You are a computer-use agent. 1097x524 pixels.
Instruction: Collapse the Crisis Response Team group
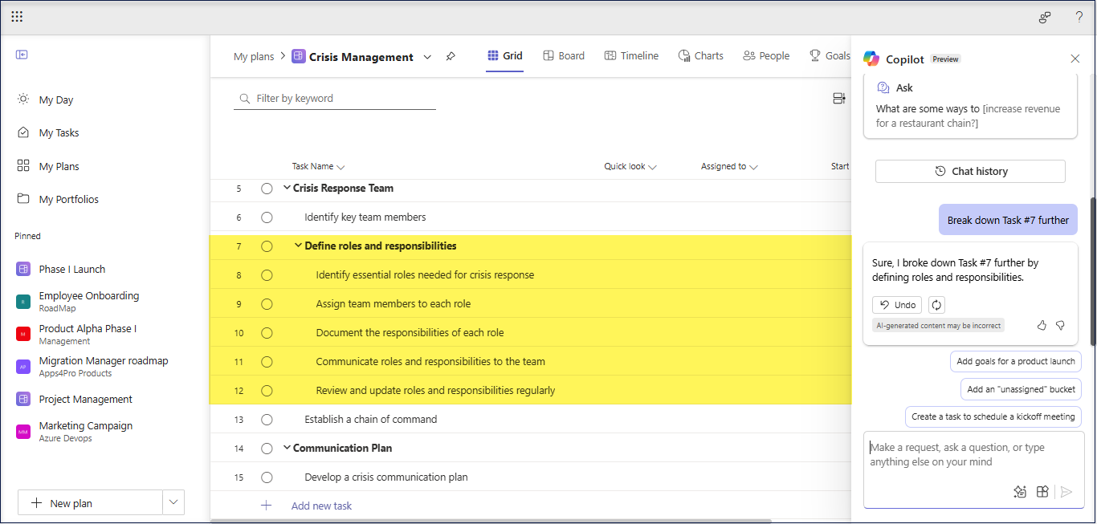[x=287, y=189]
